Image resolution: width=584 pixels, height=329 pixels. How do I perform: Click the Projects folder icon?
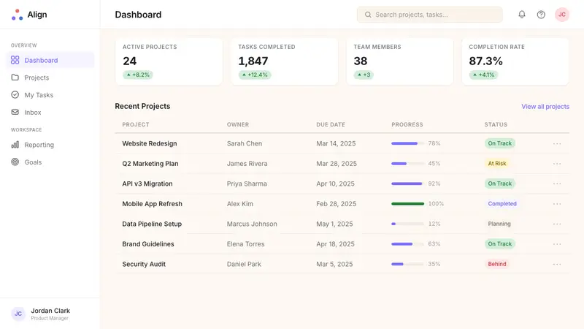(x=15, y=77)
